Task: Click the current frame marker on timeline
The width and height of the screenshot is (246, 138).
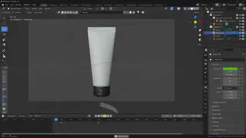Action: click(56, 120)
